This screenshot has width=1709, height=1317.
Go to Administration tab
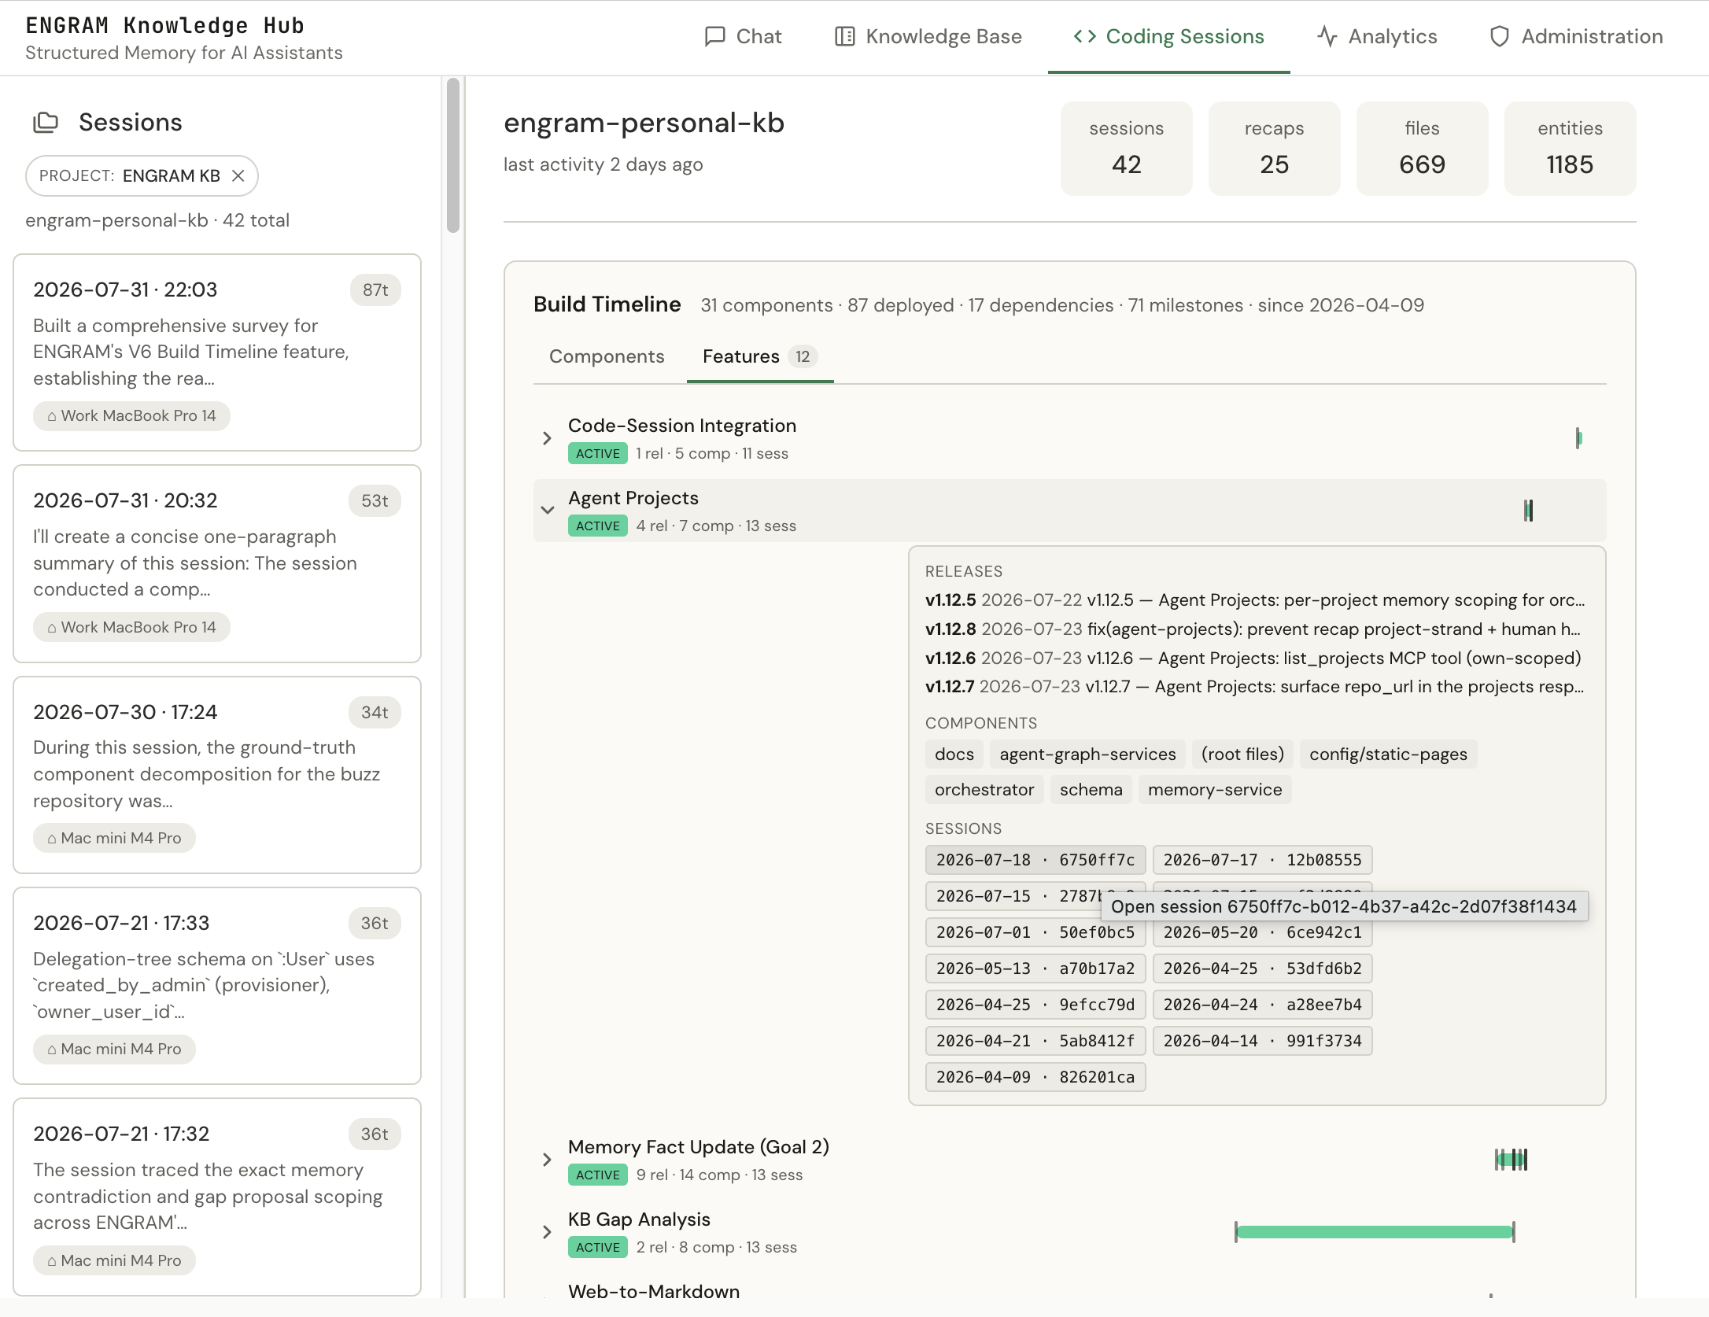(x=1576, y=36)
